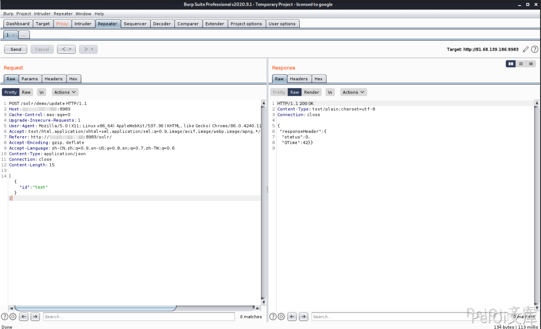Expand the request Actions dropdown

click(65, 92)
